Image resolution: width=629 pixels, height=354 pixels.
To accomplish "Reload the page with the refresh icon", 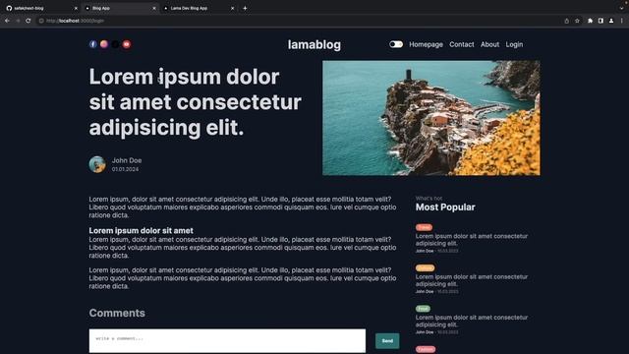I will tap(29, 21).
